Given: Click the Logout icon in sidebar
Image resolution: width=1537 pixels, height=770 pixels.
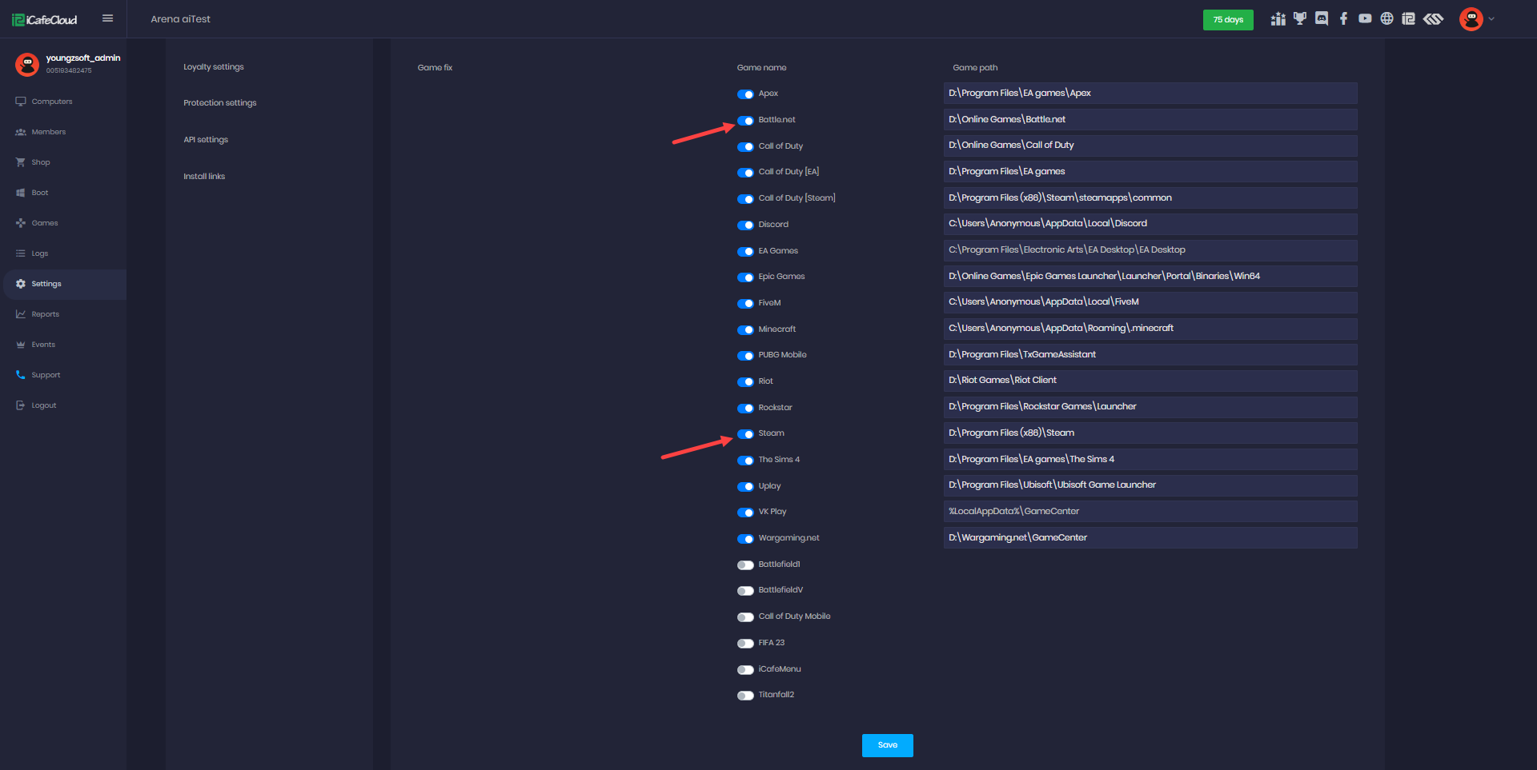Looking at the screenshot, I should pyautogui.click(x=21, y=405).
